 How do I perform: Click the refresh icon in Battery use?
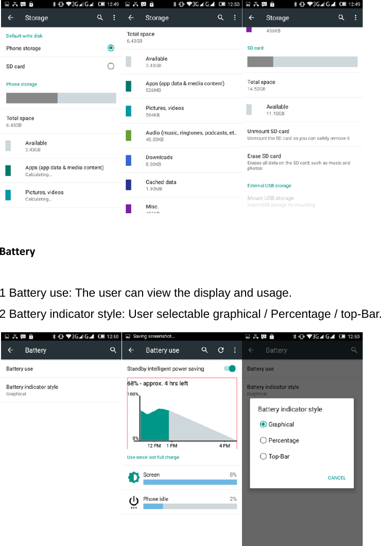coord(220,350)
